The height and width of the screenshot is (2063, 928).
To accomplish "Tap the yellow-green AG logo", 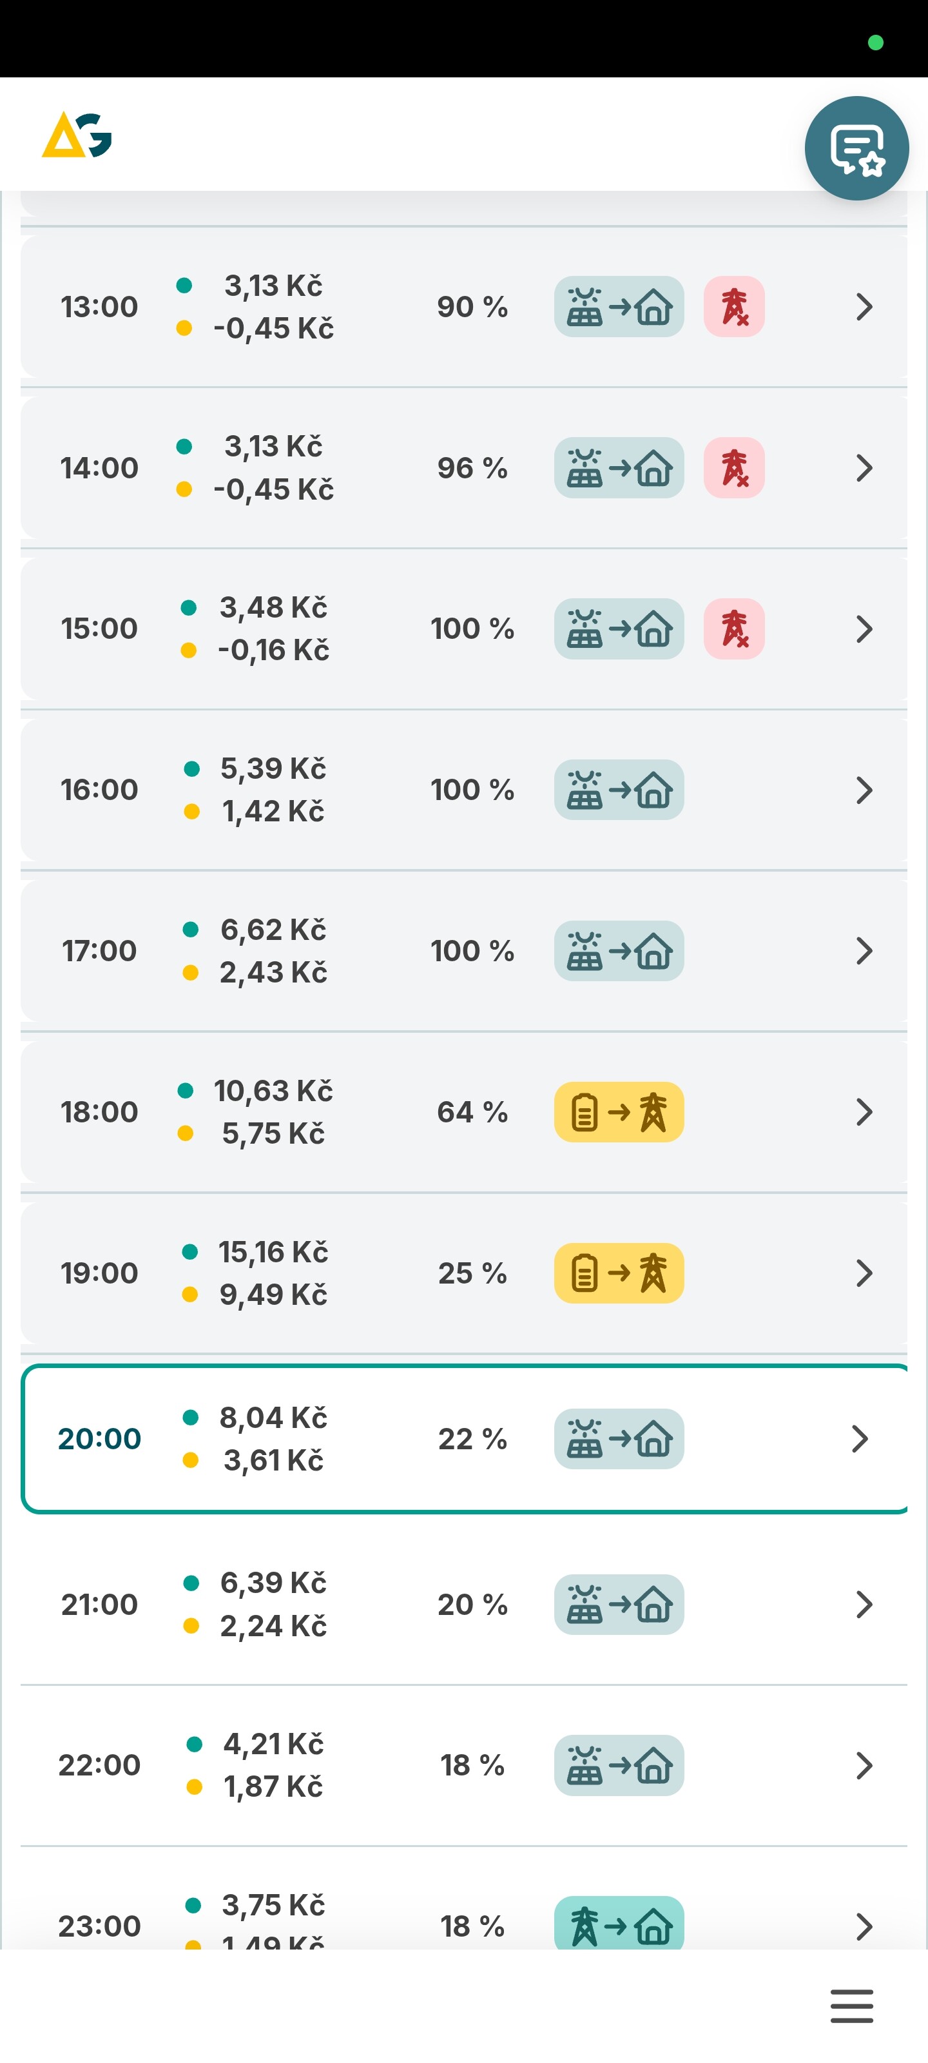I will coord(77,135).
